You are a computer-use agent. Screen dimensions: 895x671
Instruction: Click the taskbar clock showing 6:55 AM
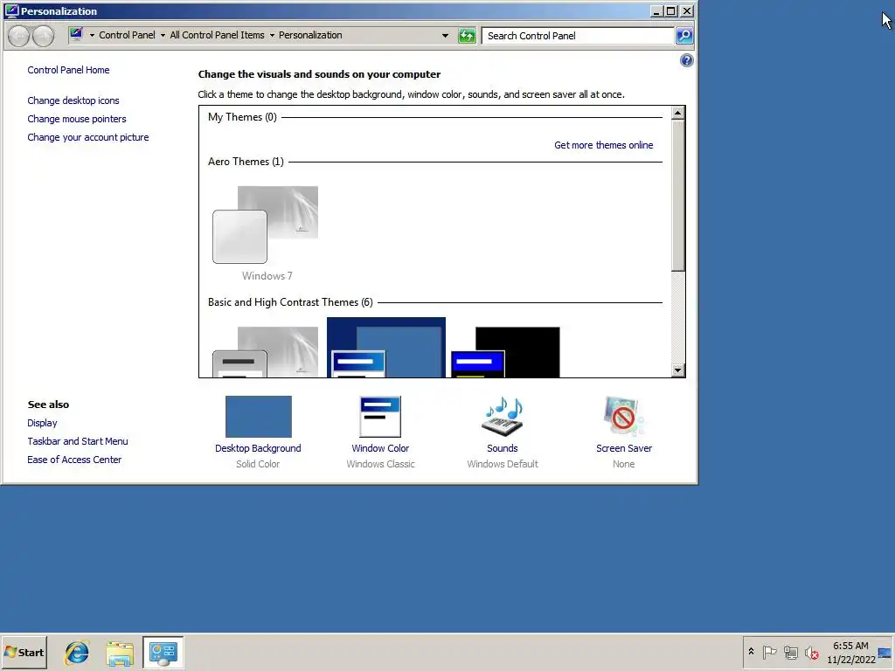[x=850, y=653]
